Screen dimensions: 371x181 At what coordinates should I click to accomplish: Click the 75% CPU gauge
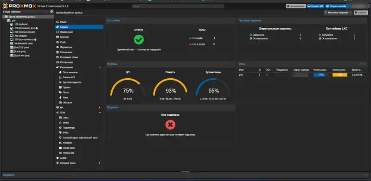click(x=128, y=87)
